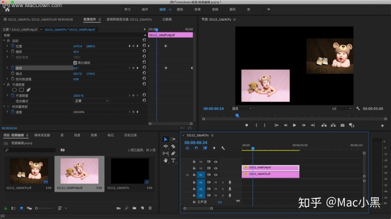Open playback resolution 1/2 dropdown
Screen dimensions: 391x219
341,109
